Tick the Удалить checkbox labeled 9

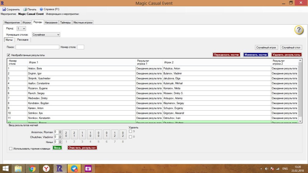(x=131, y=131)
